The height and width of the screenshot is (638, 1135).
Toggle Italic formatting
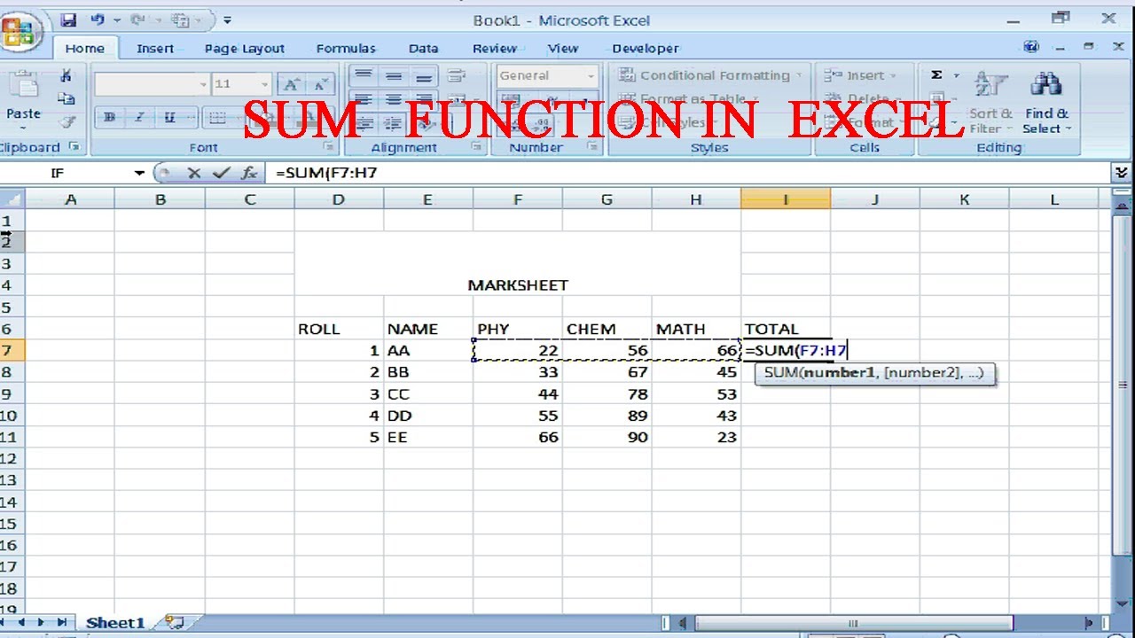coord(139,117)
